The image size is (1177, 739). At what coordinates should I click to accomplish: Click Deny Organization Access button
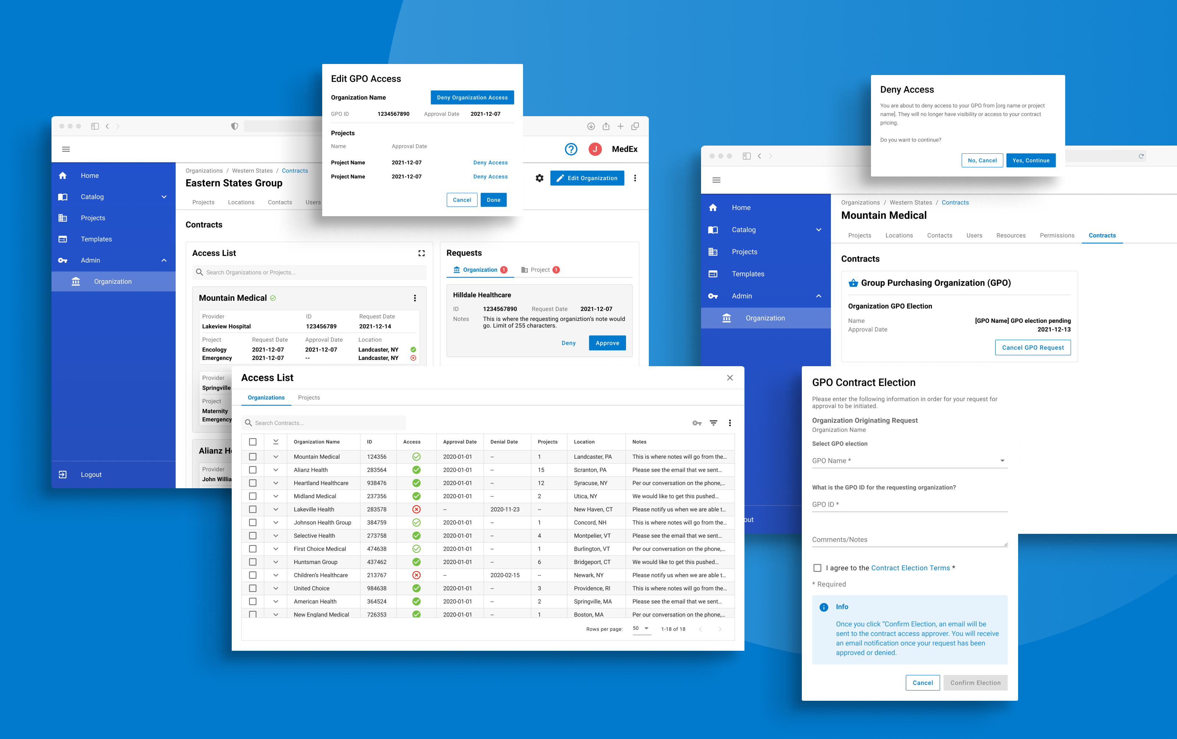472,97
